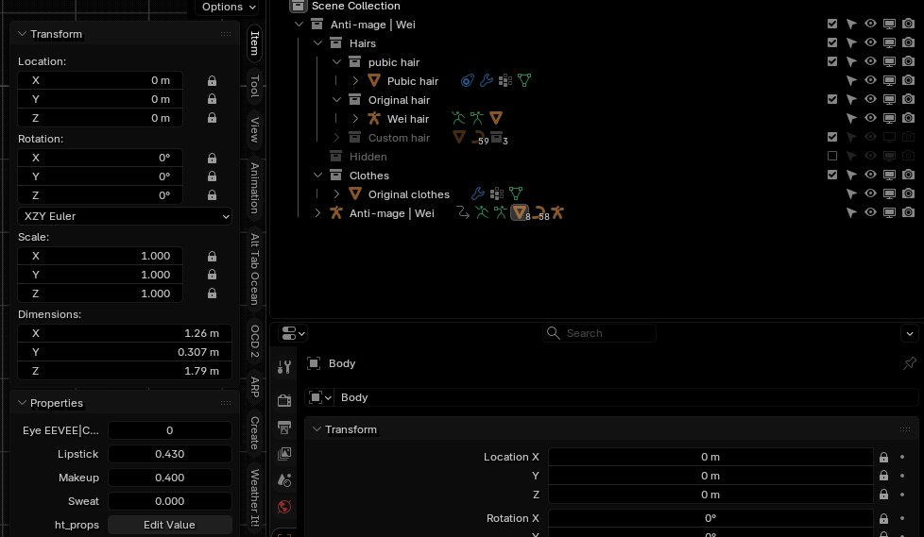
Task: Click the pin icon beside Body
Action: (x=909, y=363)
